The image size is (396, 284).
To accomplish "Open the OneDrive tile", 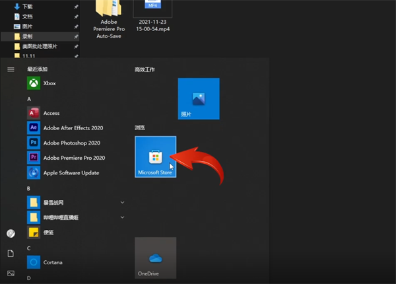I will [x=156, y=258].
